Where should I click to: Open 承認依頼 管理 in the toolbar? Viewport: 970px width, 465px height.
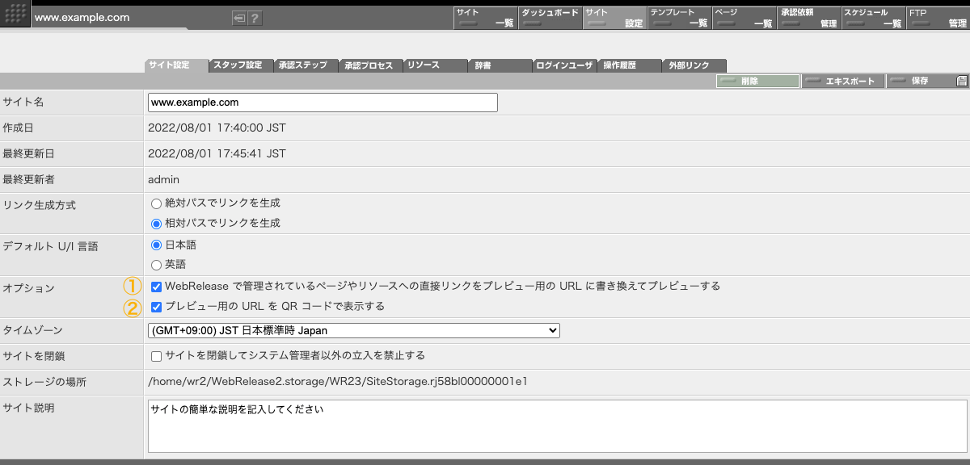tap(808, 17)
